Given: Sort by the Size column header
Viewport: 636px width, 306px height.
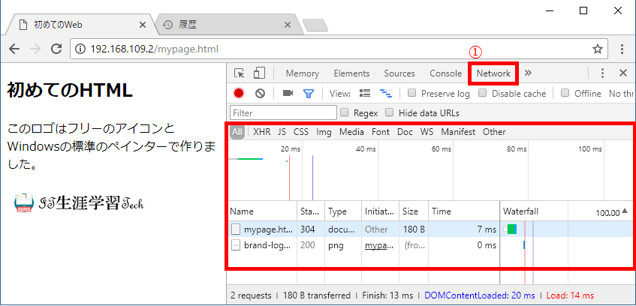Looking at the screenshot, I should point(414,211).
